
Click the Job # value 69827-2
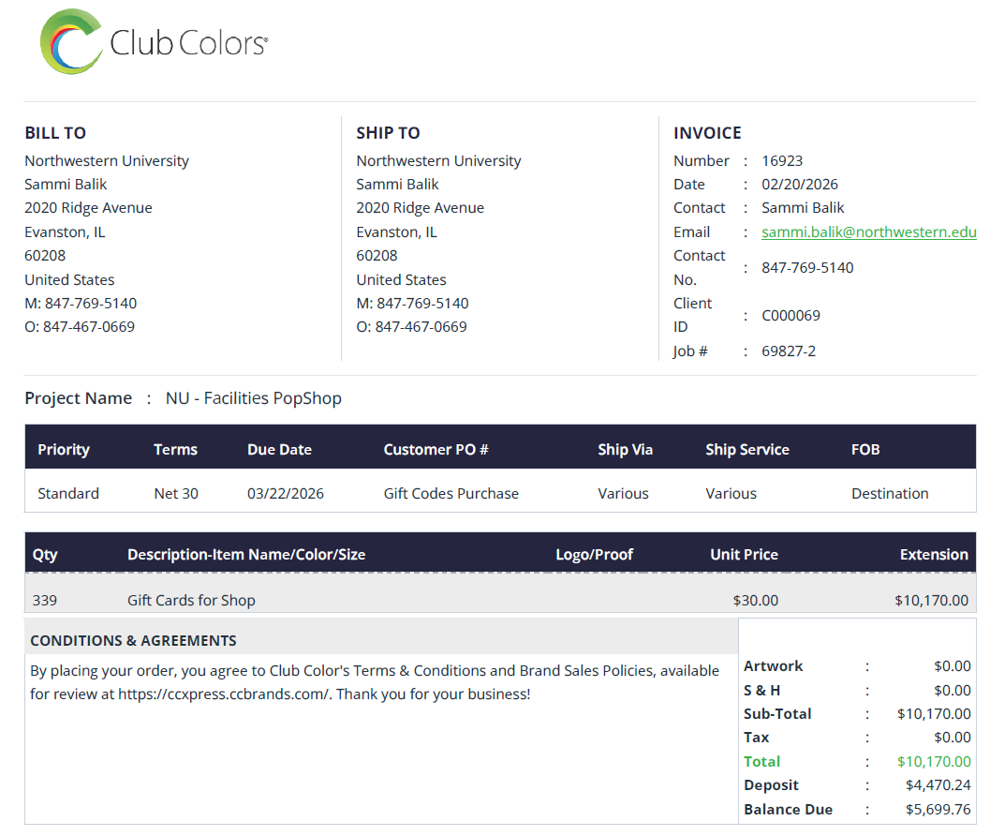pyautogui.click(x=788, y=351)
